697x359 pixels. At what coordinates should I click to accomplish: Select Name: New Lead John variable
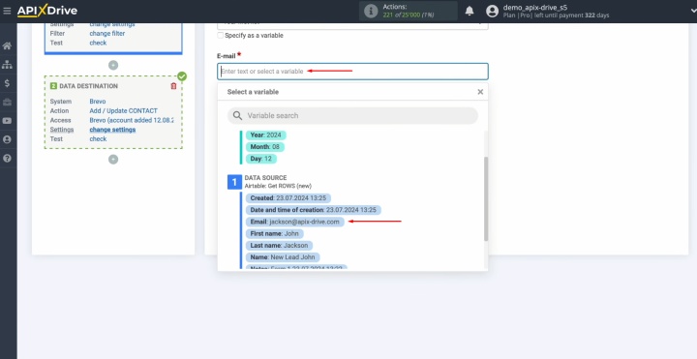point(283,257)
